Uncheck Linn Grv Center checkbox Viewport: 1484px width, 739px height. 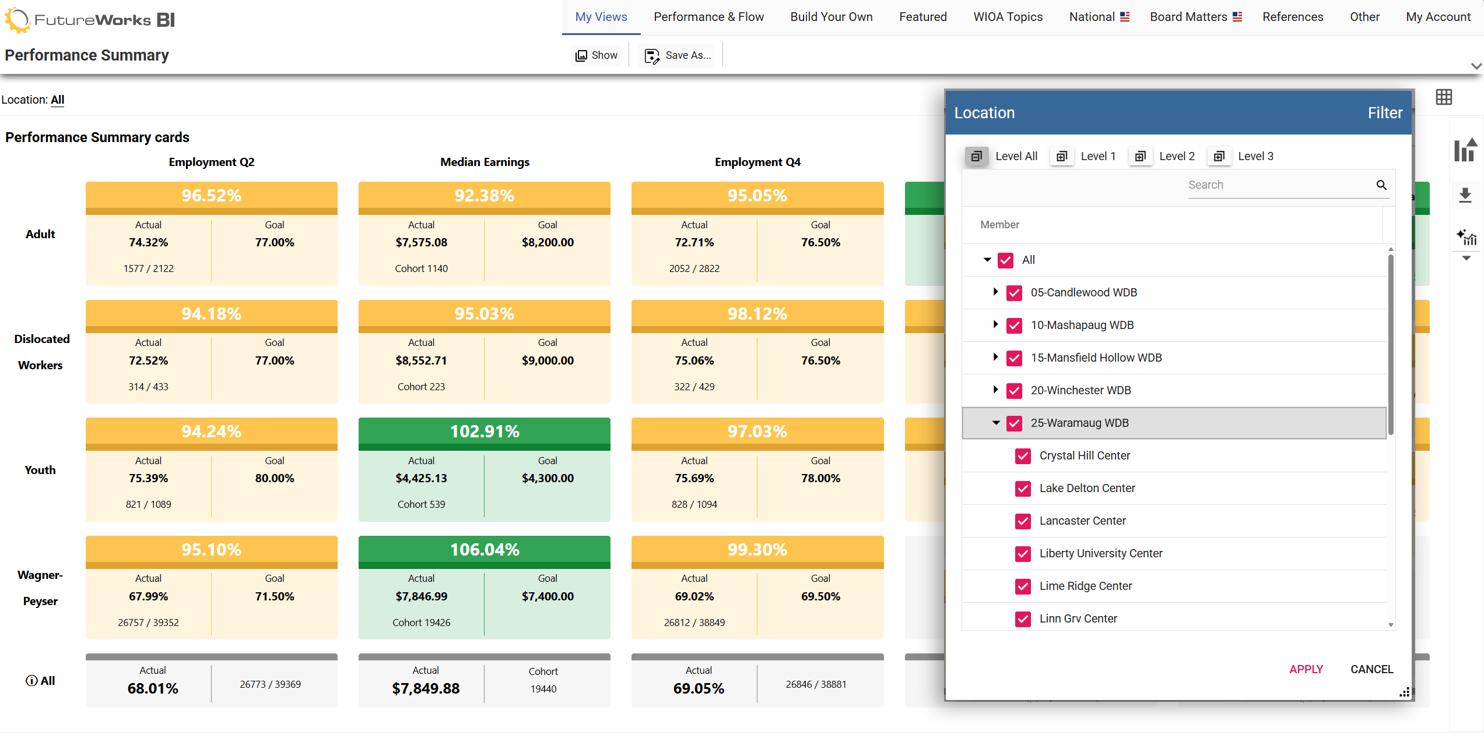[1023, 619]
